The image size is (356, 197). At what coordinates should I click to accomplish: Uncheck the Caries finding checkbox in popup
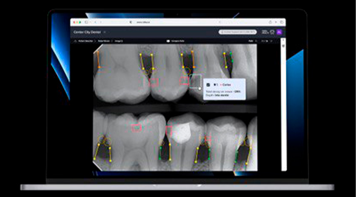coord(208,85)
